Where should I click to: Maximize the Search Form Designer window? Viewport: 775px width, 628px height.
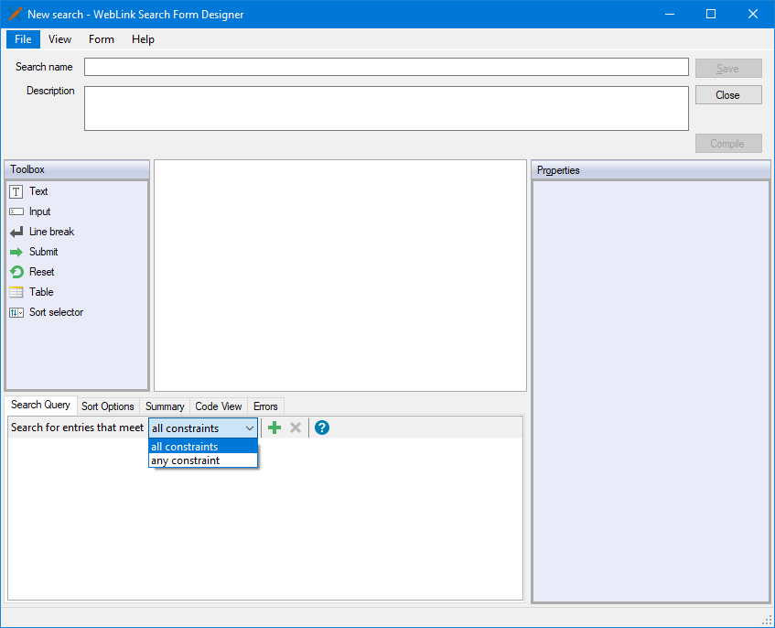(711, 14)
